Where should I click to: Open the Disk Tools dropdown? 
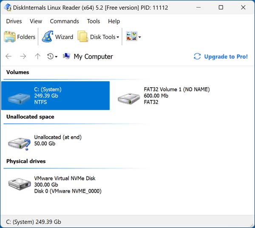[x=99, y=37]
